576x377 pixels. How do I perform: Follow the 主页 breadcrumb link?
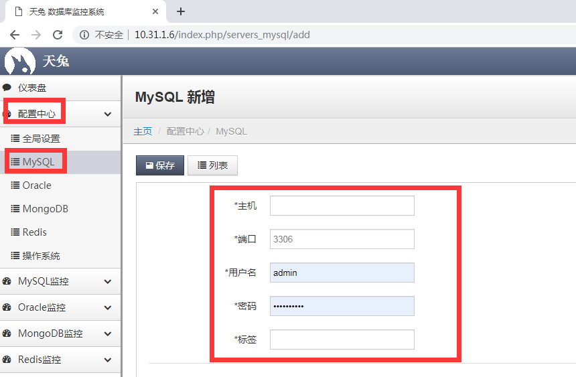tap(143, 131)
